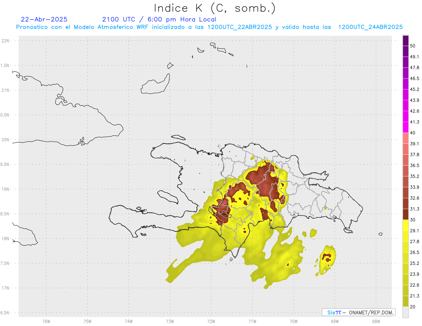Click the '19N' latitude axis label
Viewport: 422px width, 326px height.
pyautogui.click(x=6, y=189)
